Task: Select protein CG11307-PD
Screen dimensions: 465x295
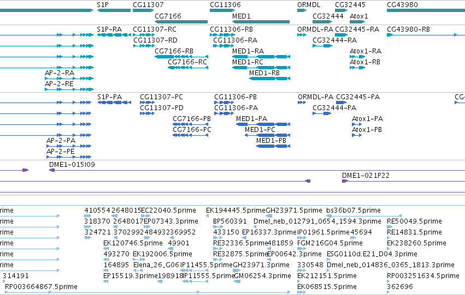Action: click(162, 108)
